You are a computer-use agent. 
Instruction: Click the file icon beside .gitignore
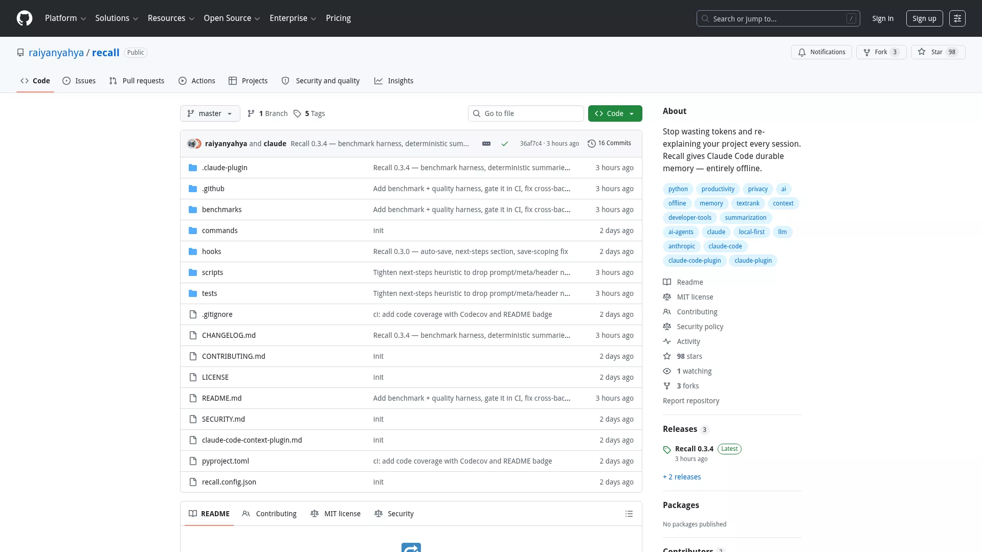[x=193, y=314]
